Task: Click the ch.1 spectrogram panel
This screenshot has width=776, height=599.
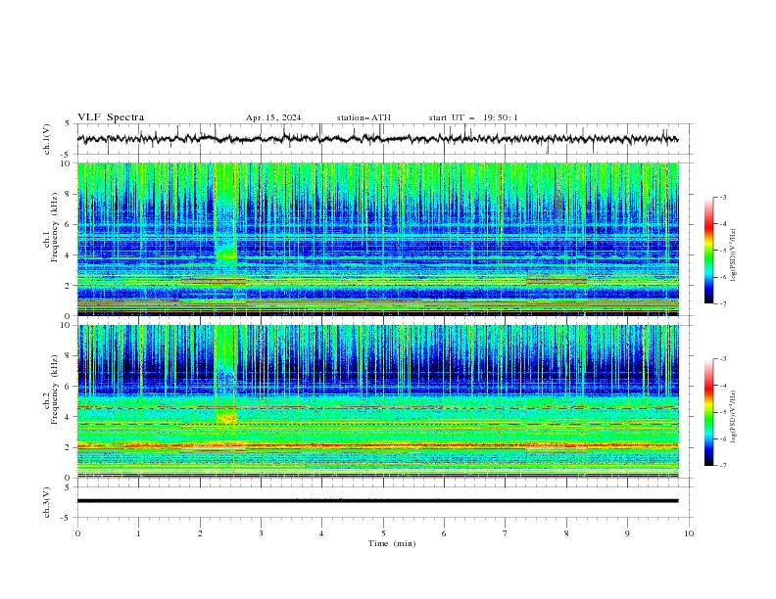Action: (378, 239)
